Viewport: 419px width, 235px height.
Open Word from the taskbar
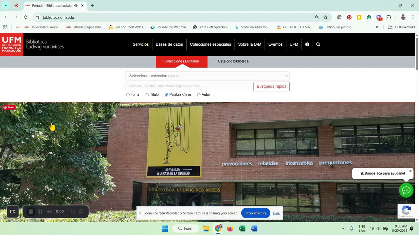point(254,228)
